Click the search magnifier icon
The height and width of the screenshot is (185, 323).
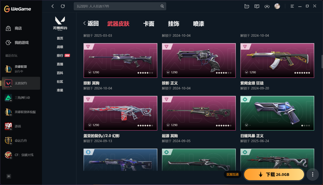(162, 6)
